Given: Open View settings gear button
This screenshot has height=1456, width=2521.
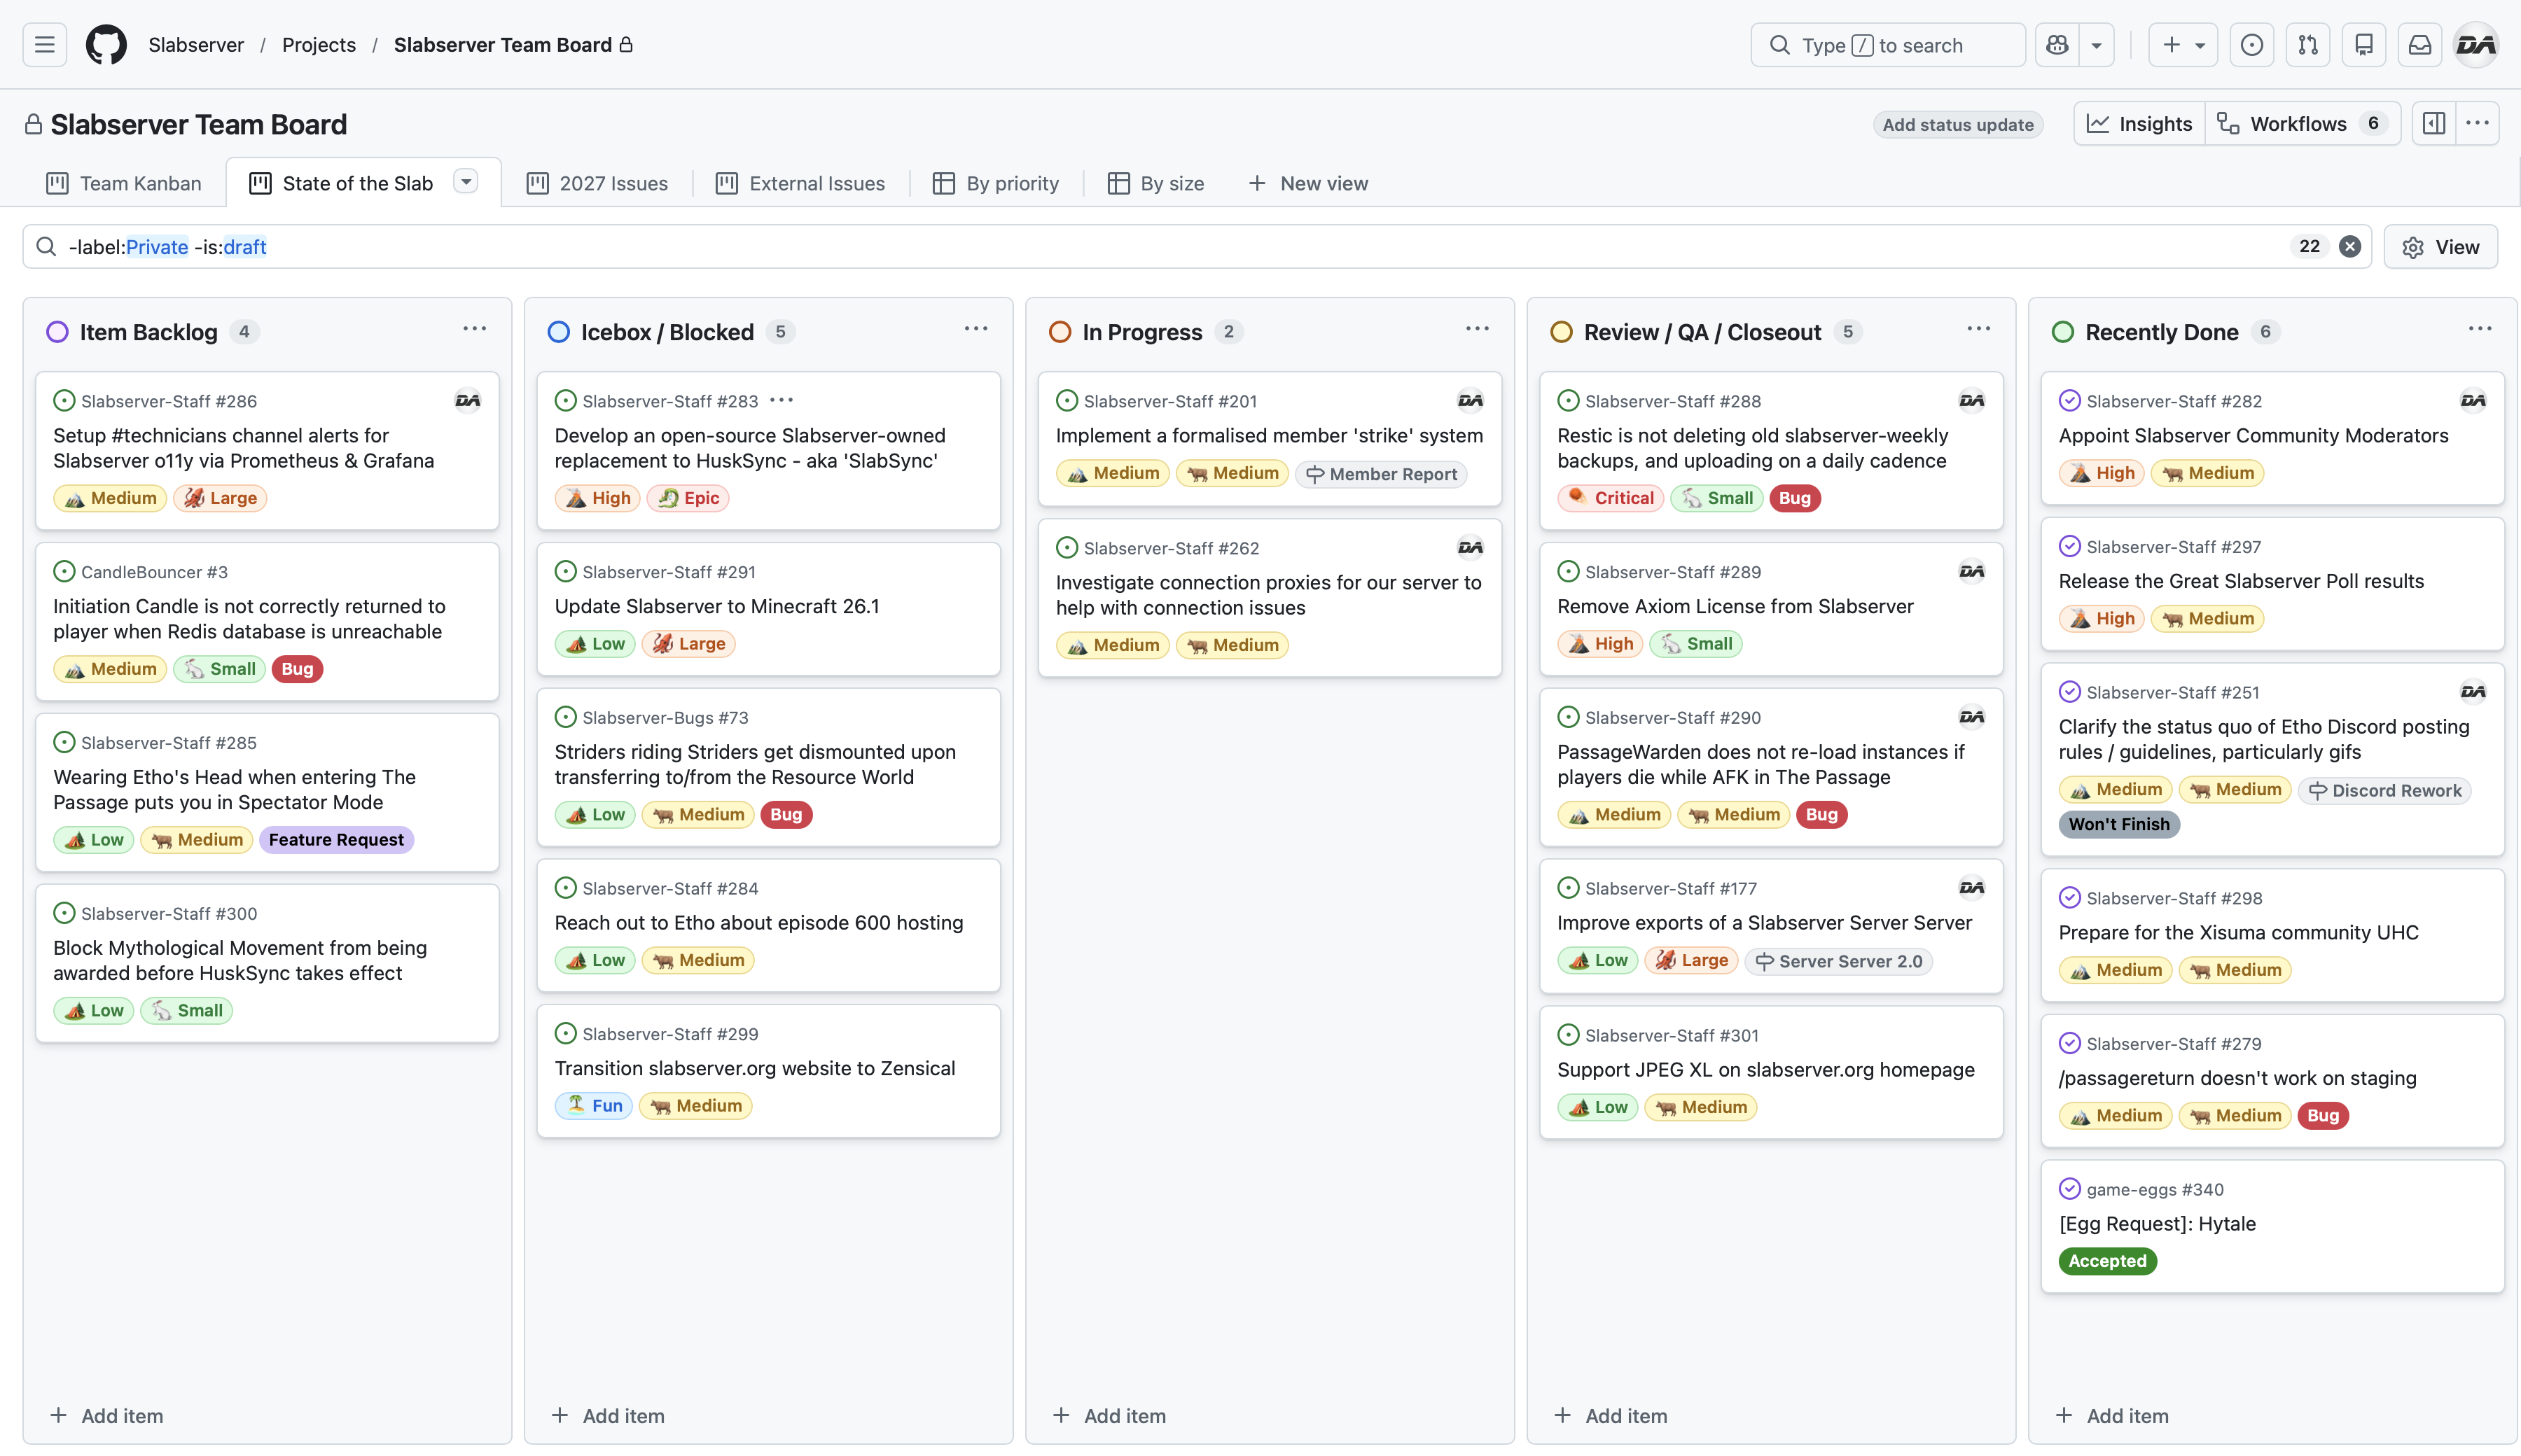Looking at the screenshot, I should click(x=2440, y=247).
